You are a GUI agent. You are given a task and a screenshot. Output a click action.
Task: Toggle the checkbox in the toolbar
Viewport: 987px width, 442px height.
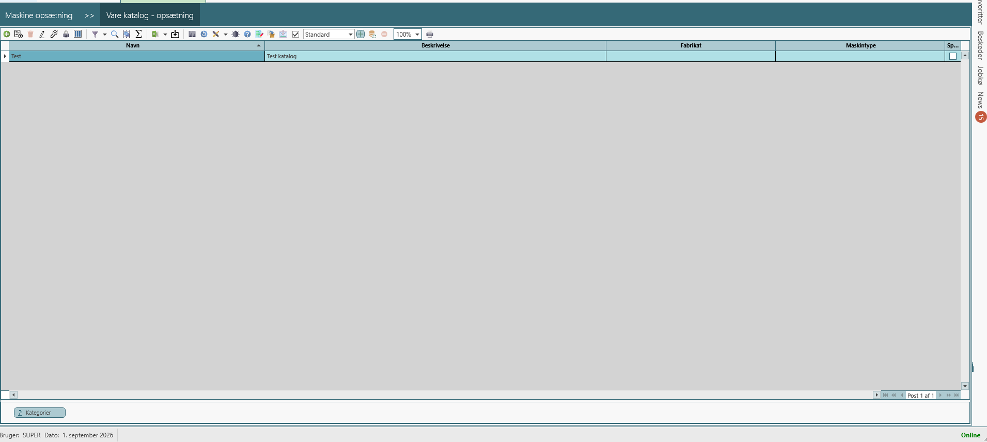(296, 34)
